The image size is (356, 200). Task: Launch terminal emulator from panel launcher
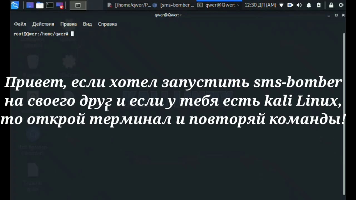click(x=50, y=5)
